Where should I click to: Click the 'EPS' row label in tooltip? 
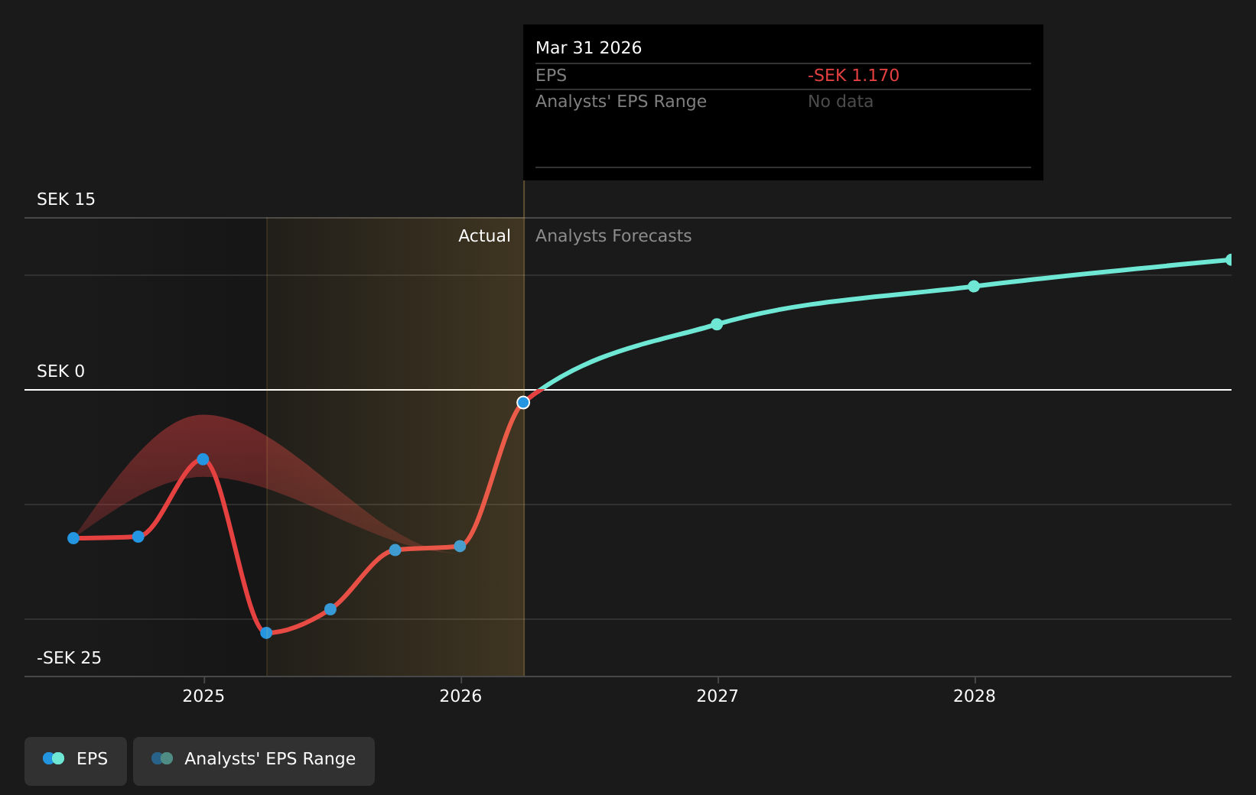pos(551,76)
